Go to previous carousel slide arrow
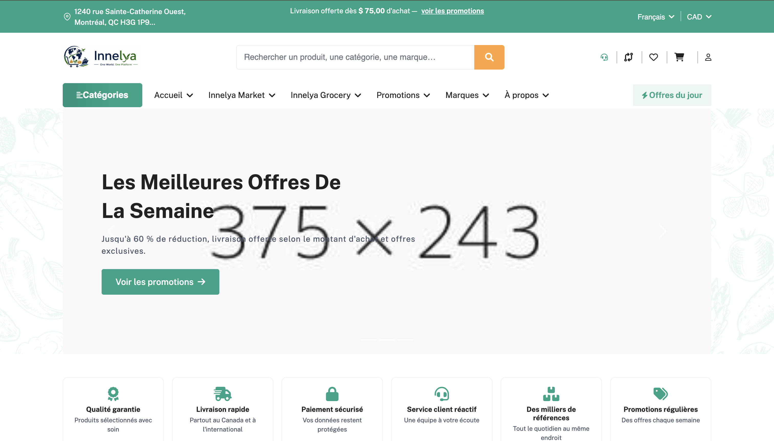The height and width of the screenshot is (441, 774). [x=112, y=231]
